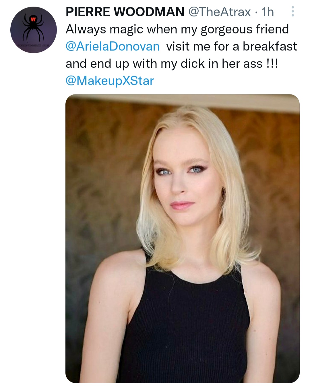The image size is (310, 387).
Task: Open the three-dot more options menu
Action: (292, 11)
